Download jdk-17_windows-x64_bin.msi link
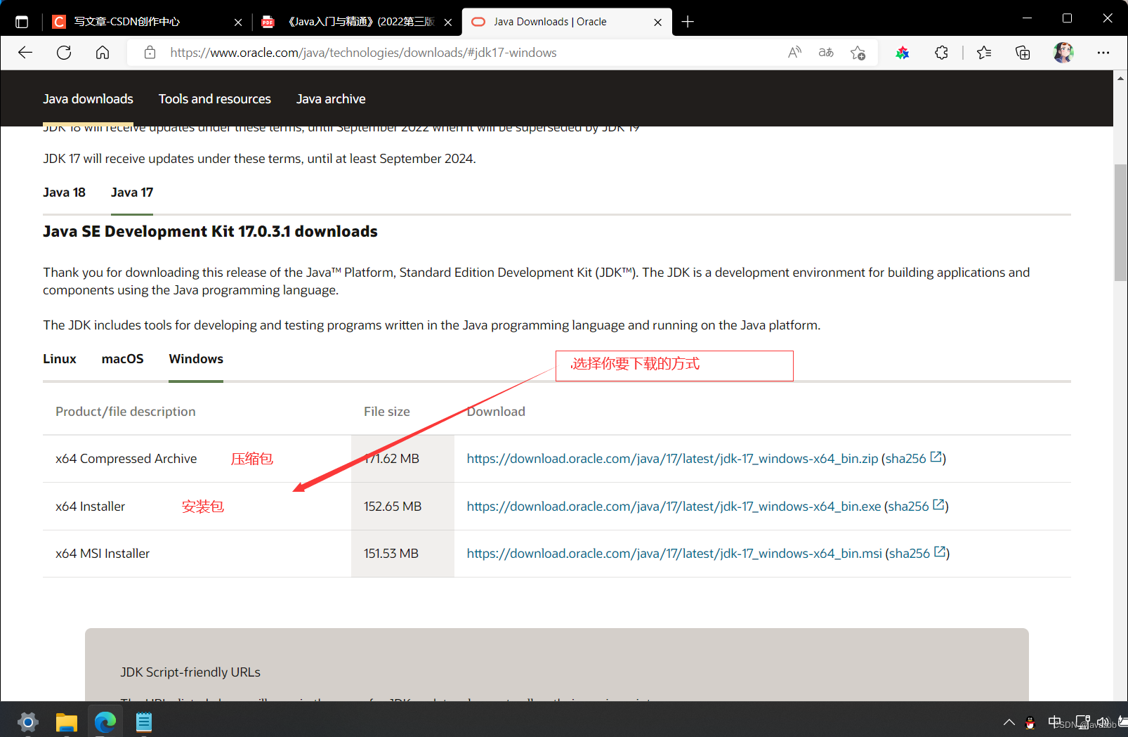The height and width of the screenshot is (737, 1128). pyautogui.click(x=674, y=554)
